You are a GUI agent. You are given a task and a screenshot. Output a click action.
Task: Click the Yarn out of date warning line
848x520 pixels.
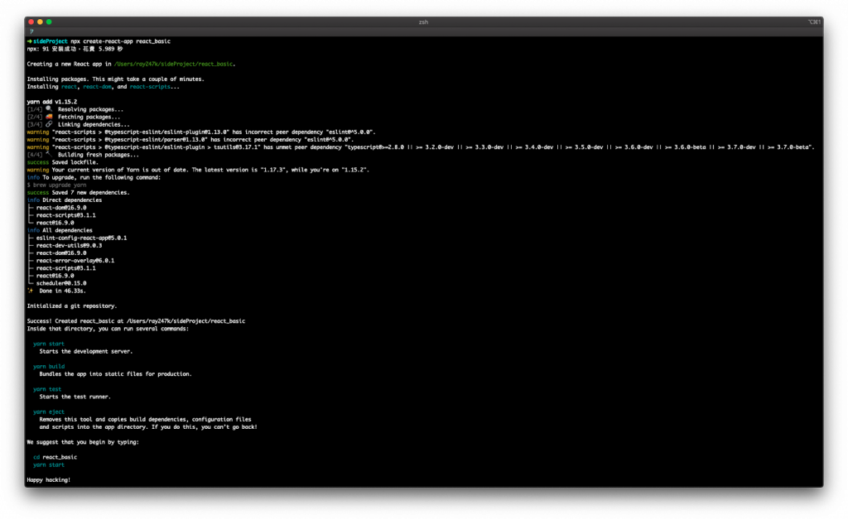pos(198,170)
